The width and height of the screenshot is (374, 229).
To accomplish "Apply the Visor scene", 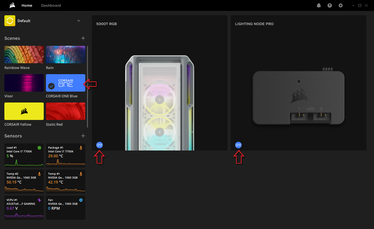I will click(24, 83).
